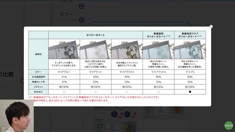Click the 熱線吸収アクアポリカーボネート header
The width and height of the screenshot is (235, 132).
pyautogui.click(x=190, y=35)
